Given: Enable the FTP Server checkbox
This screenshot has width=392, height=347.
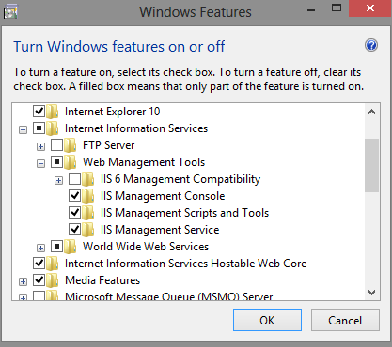Looking at the screenshot, I should [x=56, y=145].
